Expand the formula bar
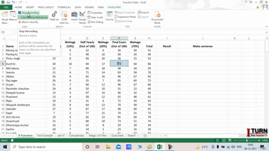Viewport: 269px width, 151px height. (266, 32)
